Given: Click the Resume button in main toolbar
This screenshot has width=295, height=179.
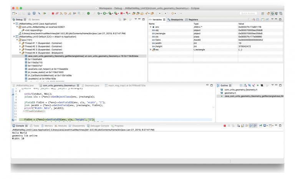Looking at the screenshot, I should tap(45, 13).
